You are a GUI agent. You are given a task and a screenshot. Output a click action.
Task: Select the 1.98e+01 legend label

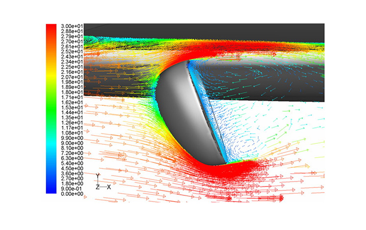[x=72, y=82]
